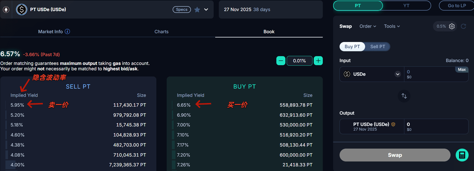Increase the yield step with plus
The image size is (474, 171).
(x=318, y=61)
